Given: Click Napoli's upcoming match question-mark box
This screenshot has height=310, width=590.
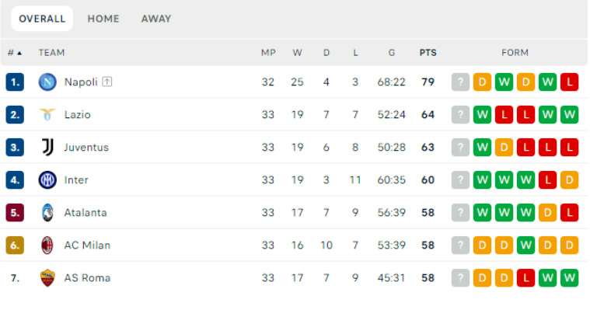Looking at the screenshot, I should point(460,82).
